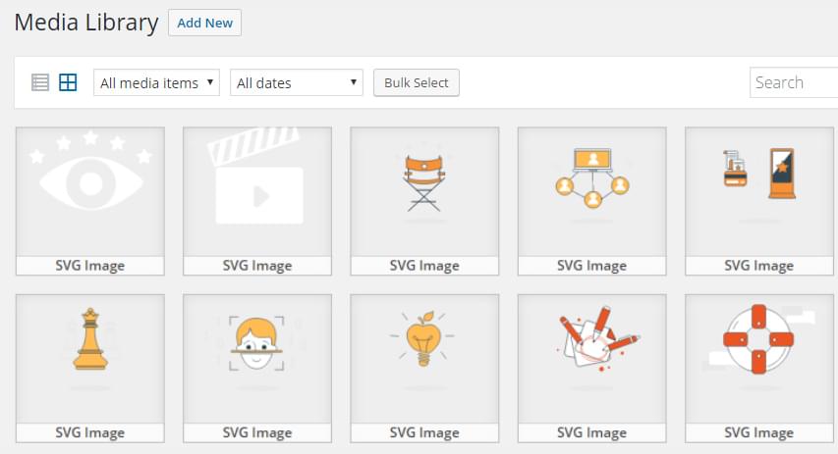This screenshot has height=454, width=838.
Task: Focus the Search media field
Action: [794, 82]
